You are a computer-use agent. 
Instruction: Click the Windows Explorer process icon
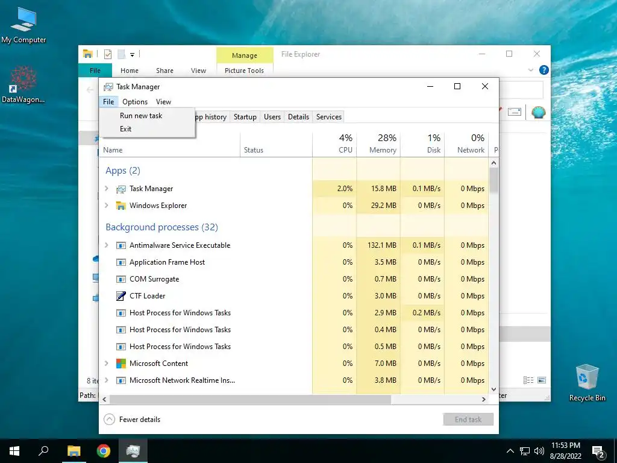[121, 206]
